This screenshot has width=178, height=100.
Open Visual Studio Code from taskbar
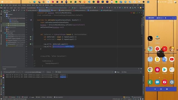(89, 2)
